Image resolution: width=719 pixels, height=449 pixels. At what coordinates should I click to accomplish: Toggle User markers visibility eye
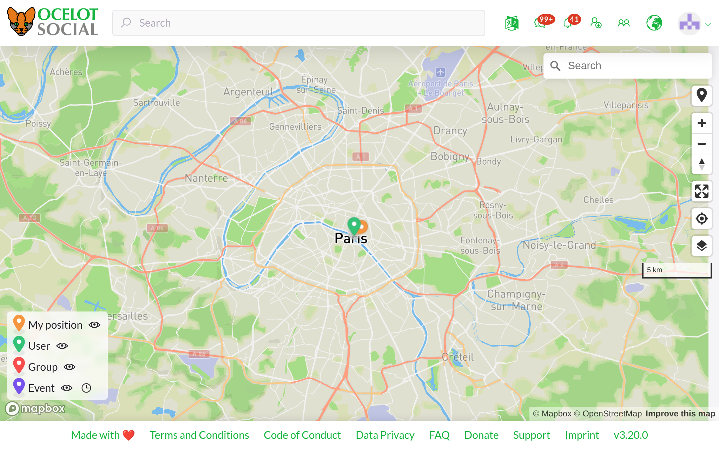(62, 346)
